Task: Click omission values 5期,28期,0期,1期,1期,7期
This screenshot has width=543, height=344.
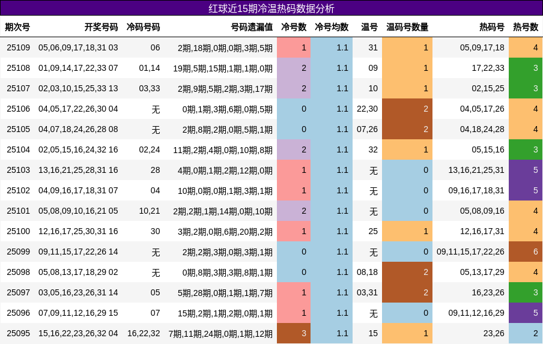Action: [x=225, y=293]
